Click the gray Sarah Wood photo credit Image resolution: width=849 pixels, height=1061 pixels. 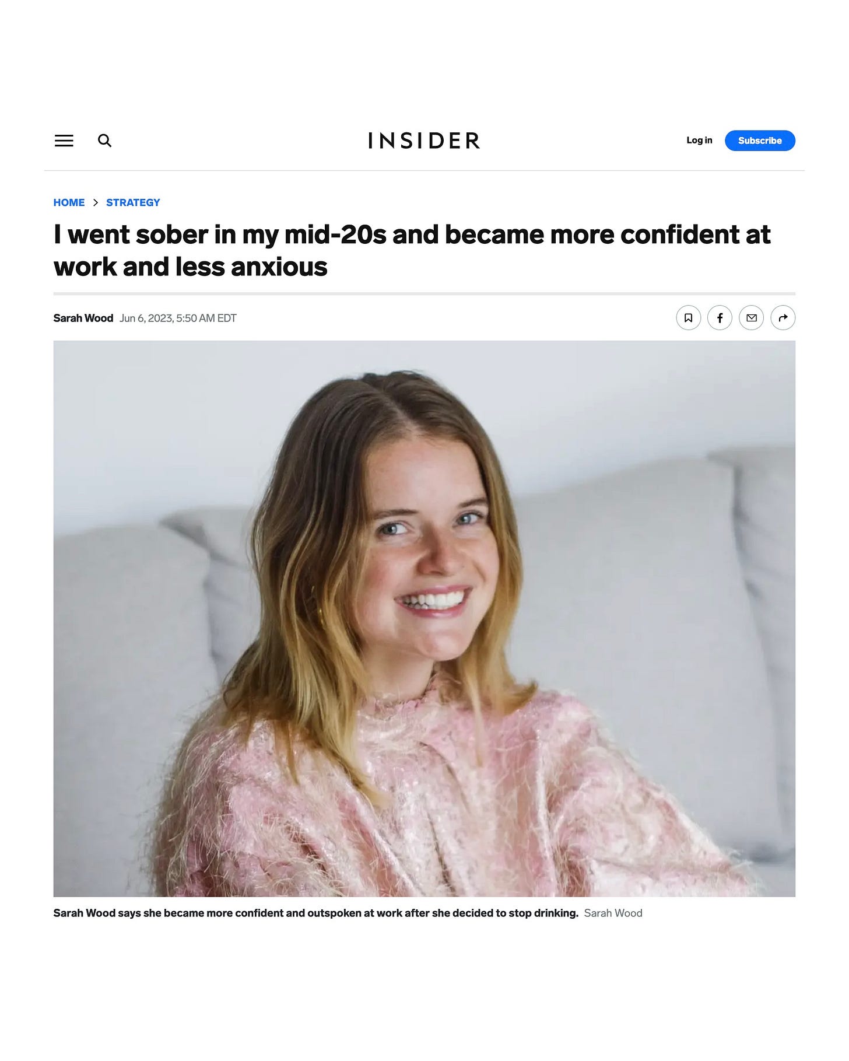coord(613,913)
